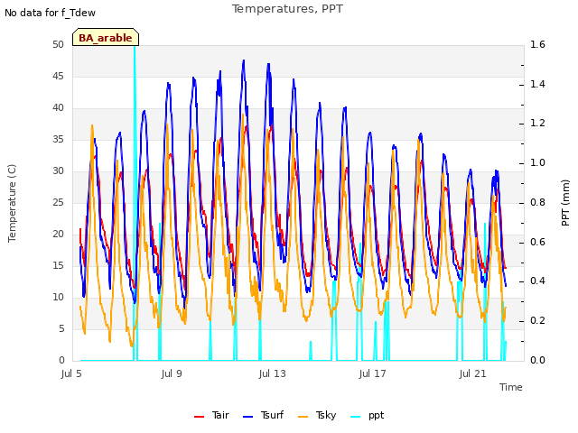Image resolution: width=578 pixels, height=433 pixels.
Task: Click the Jul 17 date tick
Action: (x=372, y=373)
